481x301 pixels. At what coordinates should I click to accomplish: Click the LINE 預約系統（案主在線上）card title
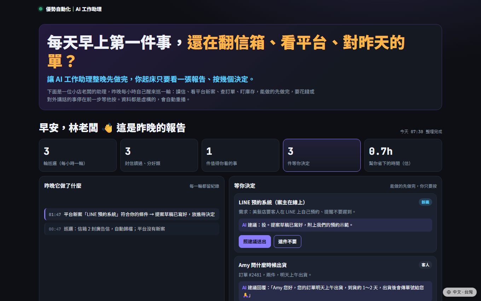(x=272, y=202)
